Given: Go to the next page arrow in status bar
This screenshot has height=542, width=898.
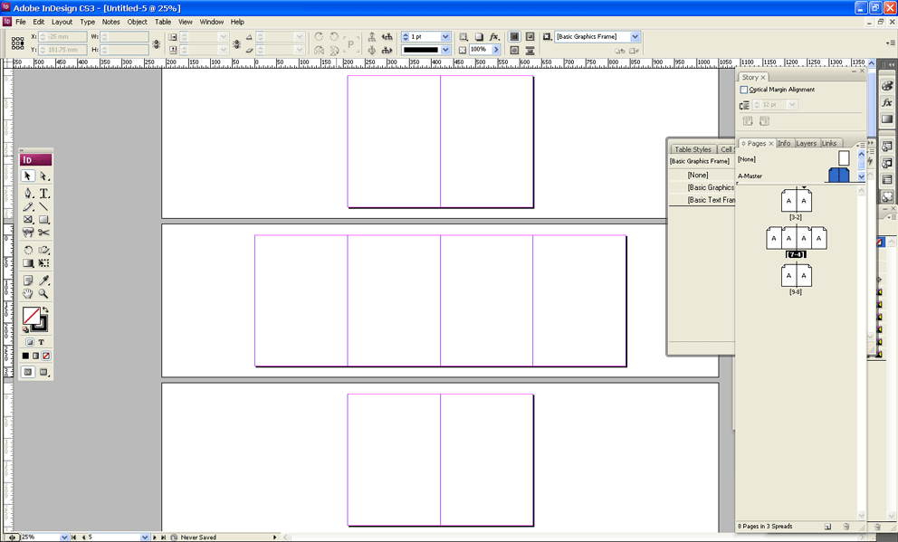Looking at the screenshot, I should pos(155,537).
